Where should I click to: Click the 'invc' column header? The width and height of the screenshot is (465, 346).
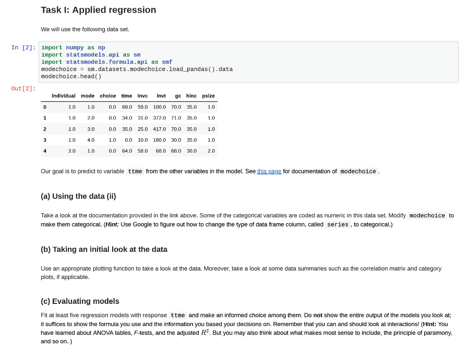[142, 96]
